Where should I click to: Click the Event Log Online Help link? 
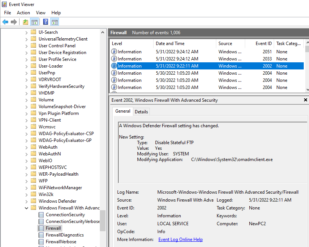(181, 239)
